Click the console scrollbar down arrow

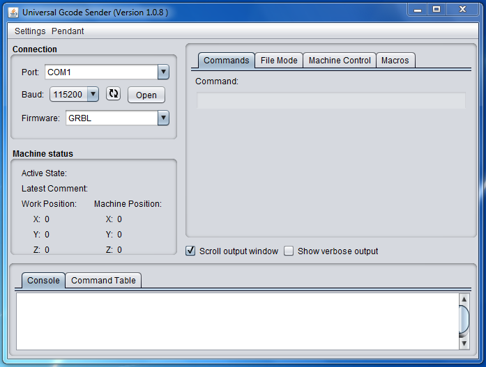464,343
